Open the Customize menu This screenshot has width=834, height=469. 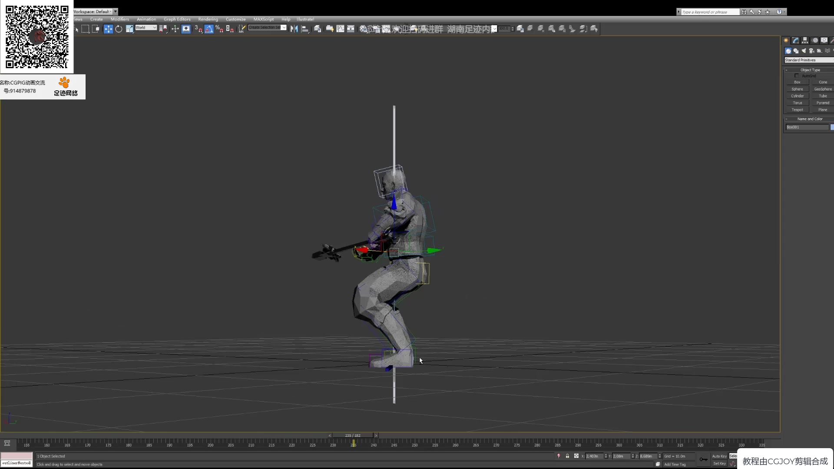click(x=236, y=20)
